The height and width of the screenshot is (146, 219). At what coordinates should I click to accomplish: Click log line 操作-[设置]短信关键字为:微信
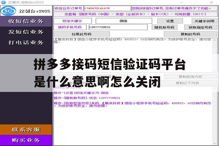[81, 93]
